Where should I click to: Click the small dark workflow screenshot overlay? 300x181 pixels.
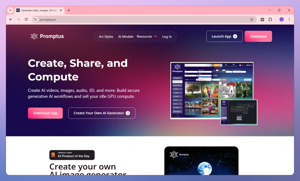pos(239,112)
